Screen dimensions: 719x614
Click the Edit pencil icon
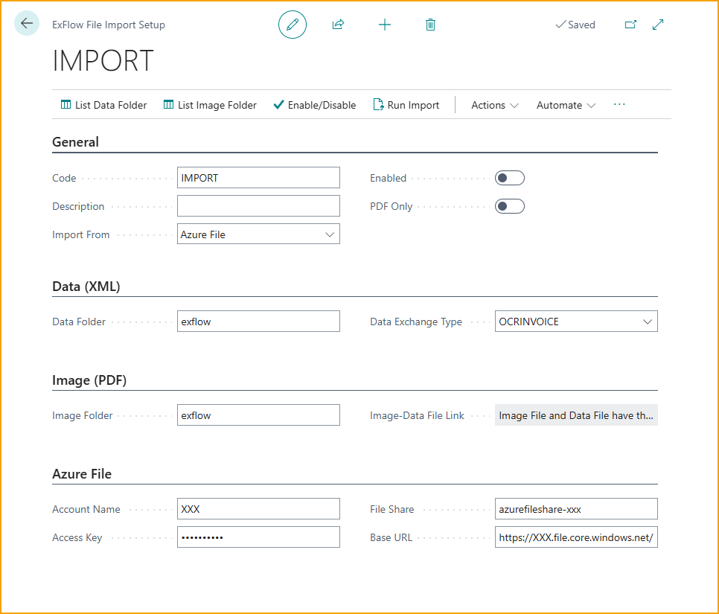(292, 24)
